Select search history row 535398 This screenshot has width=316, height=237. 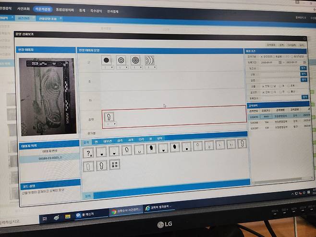pyautogui.click(x=255, y=122)
